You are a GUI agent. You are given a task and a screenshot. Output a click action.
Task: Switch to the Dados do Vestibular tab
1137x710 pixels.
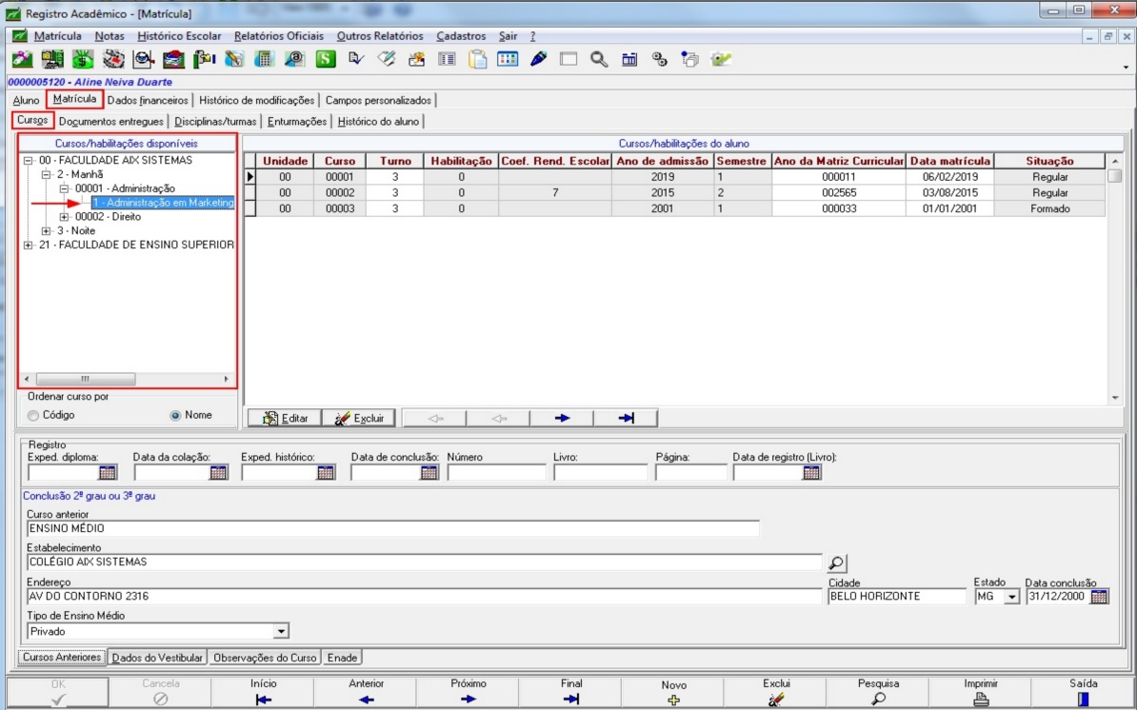(157, 658)
